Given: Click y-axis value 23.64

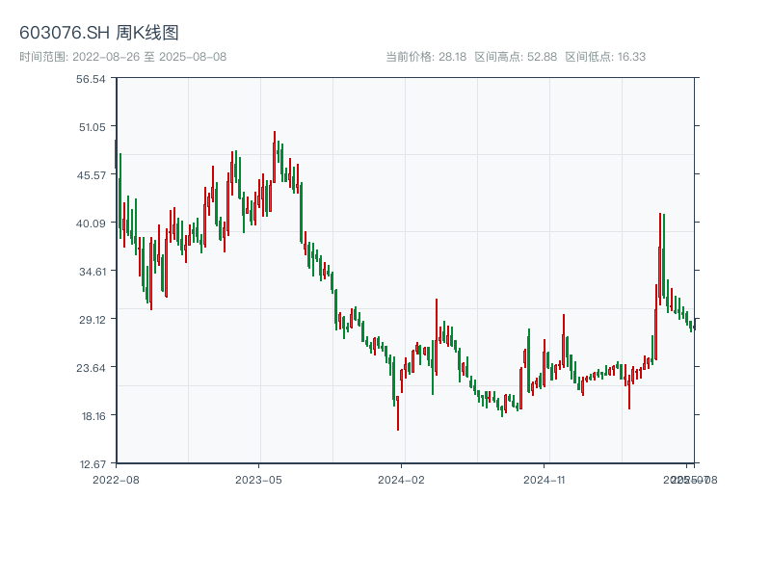Looking at the screenshot, I should pos(91,368).
